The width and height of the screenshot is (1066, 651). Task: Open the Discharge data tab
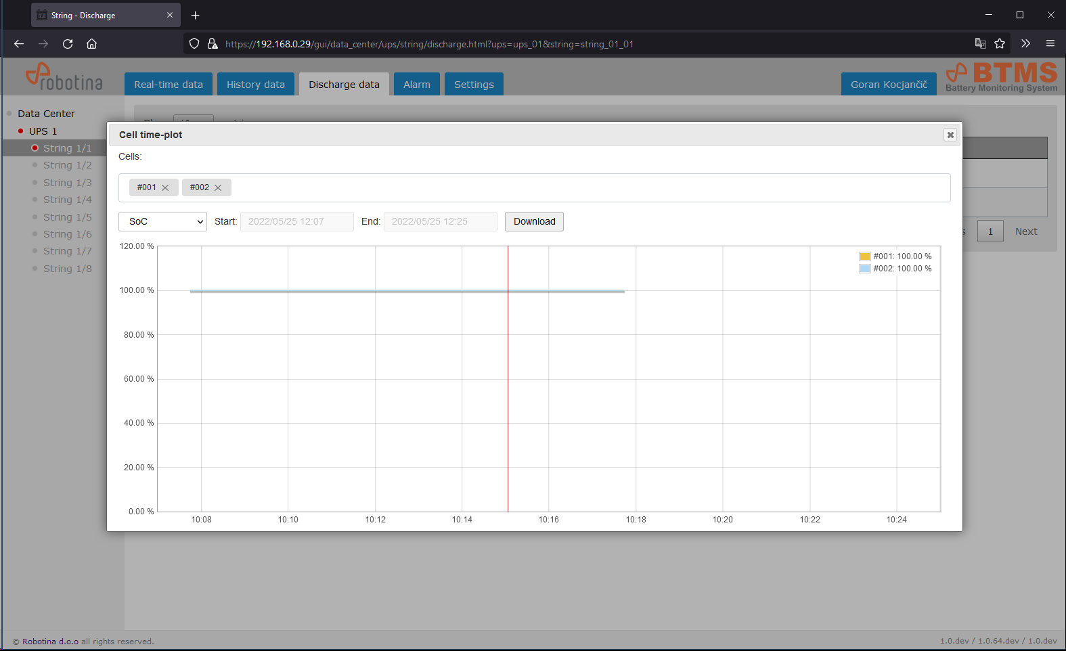click(344, 85)
